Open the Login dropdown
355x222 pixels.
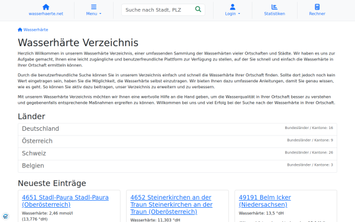(x=233, y=14)
